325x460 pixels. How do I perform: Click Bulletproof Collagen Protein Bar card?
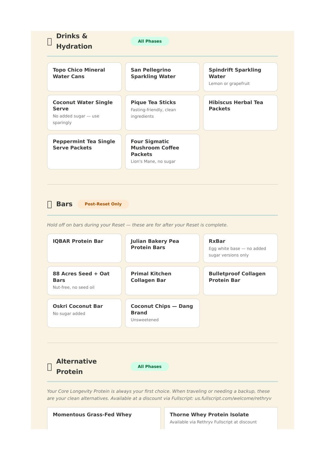point(240,281)
